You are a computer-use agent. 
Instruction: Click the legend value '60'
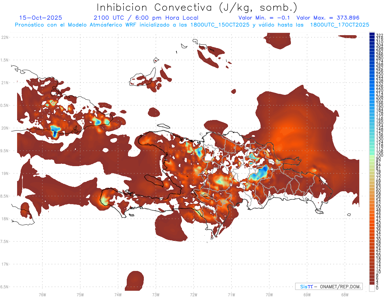coord(379,191)
